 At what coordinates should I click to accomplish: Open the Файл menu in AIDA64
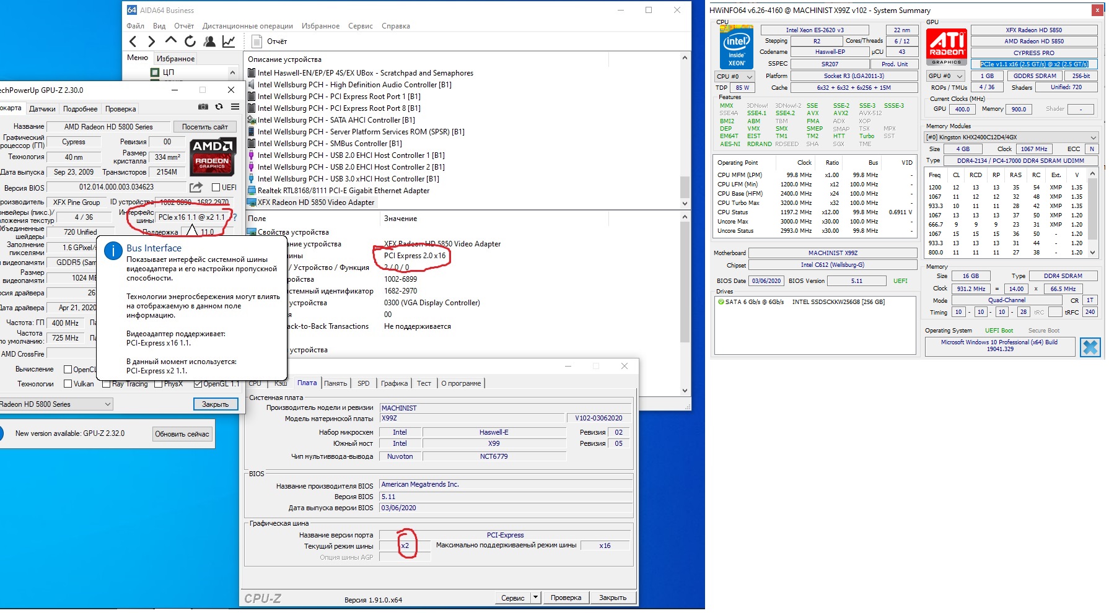[x=135, y=26]
